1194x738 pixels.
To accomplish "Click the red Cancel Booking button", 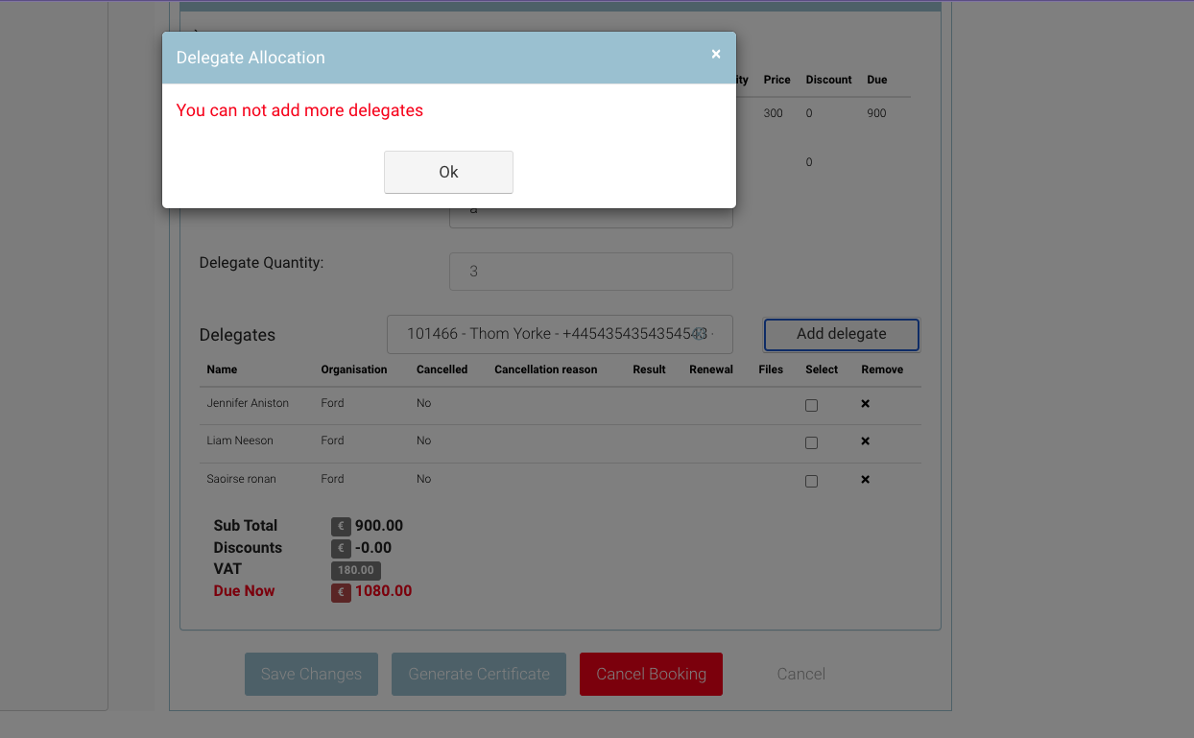I will tap(651, 674).
